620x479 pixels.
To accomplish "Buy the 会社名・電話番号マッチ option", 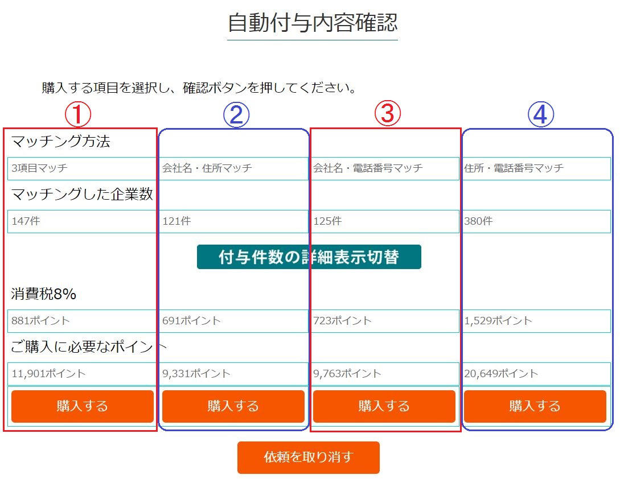I will (384, 406).
